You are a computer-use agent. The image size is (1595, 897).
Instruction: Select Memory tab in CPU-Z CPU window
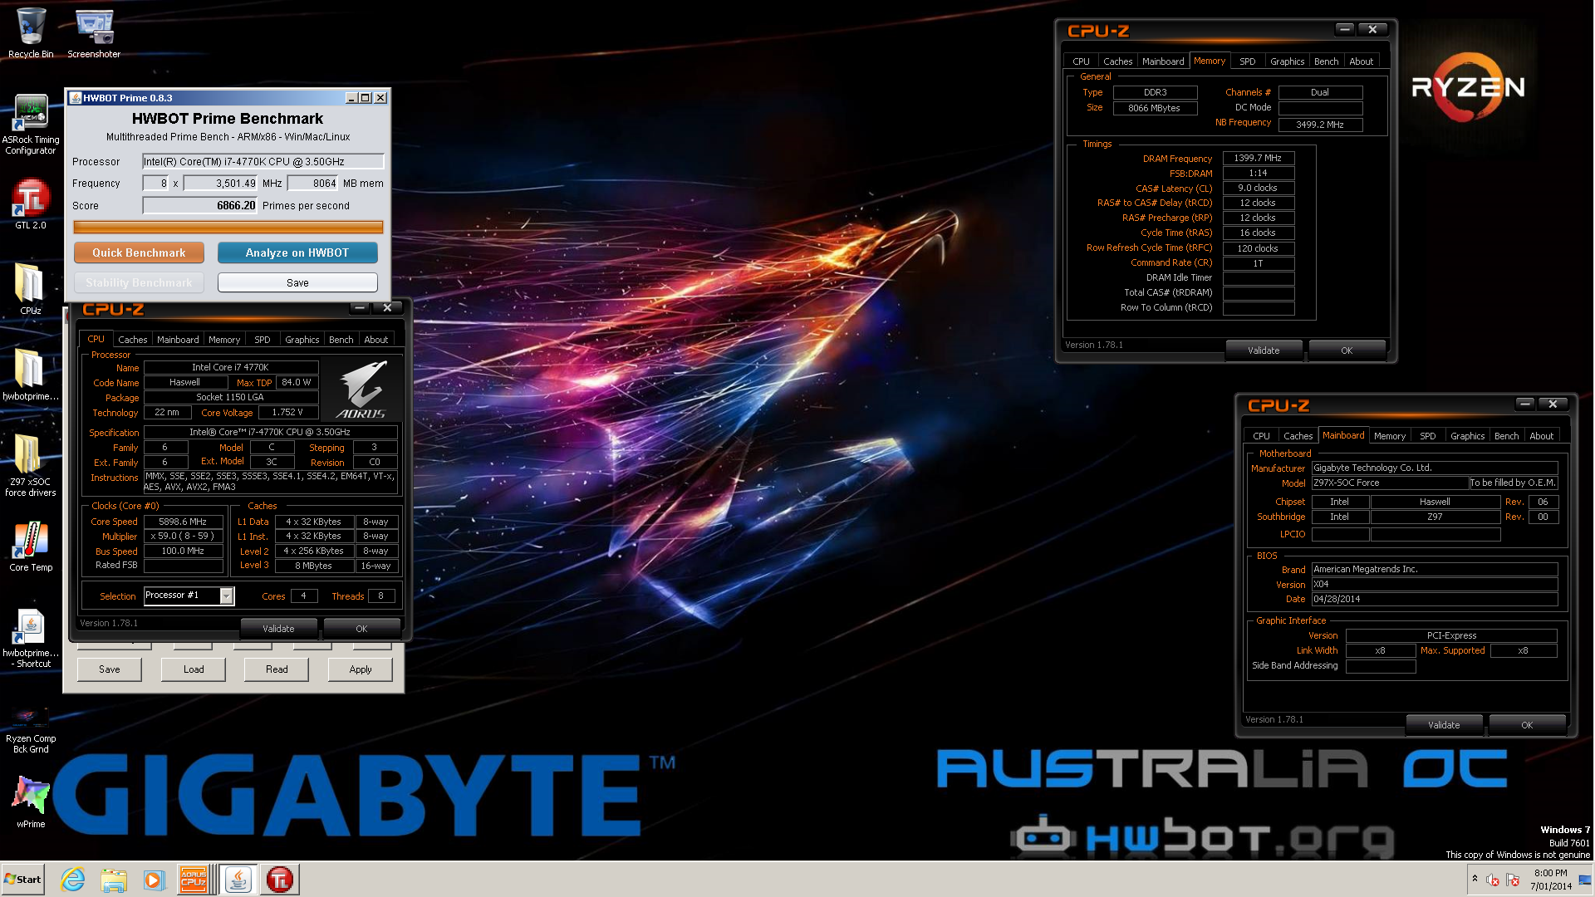click(224, 340)
